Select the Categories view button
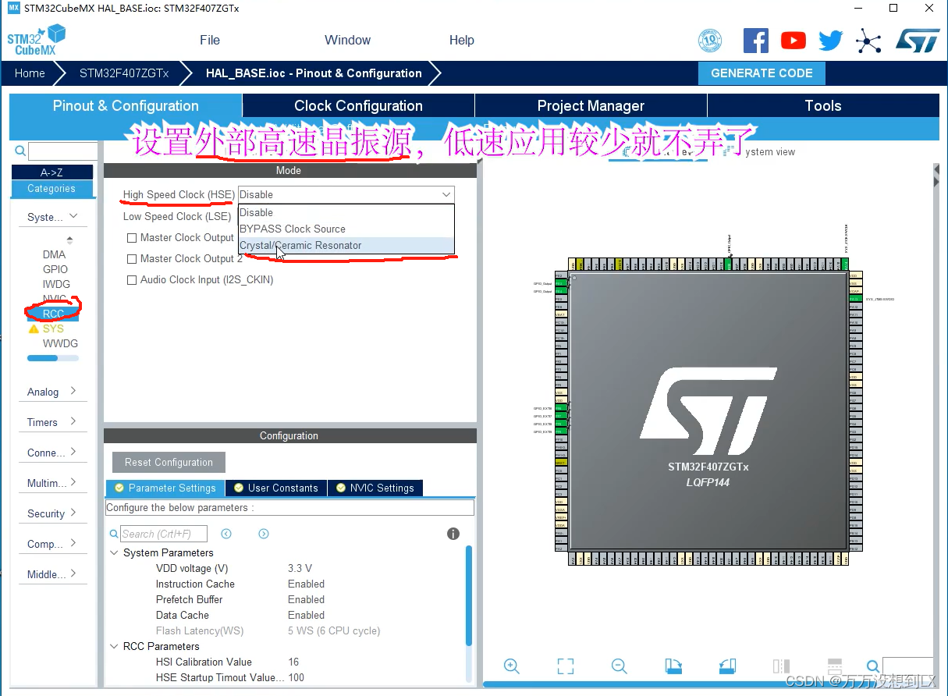Viewport: 948px width, 696px height. 52,189
